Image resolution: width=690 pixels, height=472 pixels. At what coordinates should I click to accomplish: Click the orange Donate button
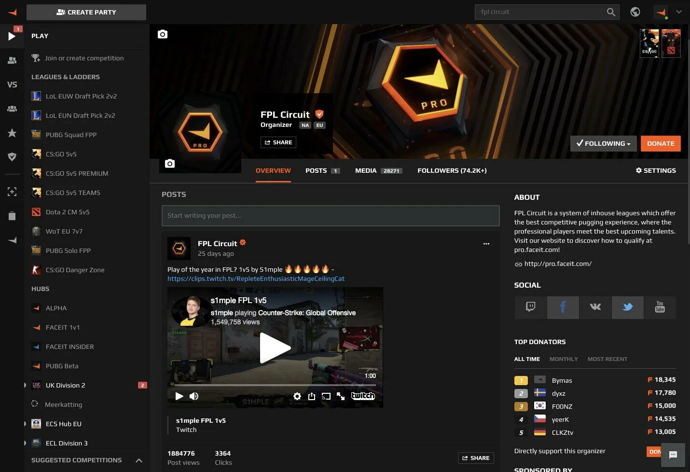click(x=661, y=143)
